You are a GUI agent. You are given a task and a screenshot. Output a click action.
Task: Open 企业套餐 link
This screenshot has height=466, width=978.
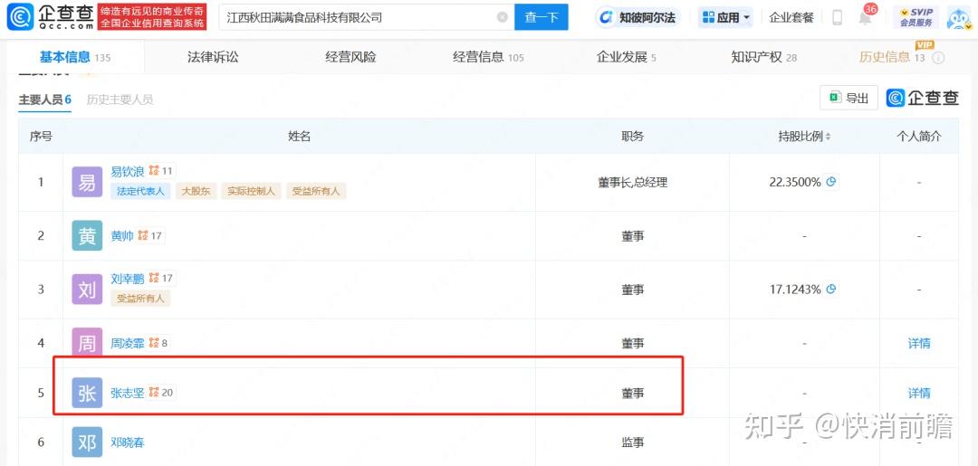(791, 17)
